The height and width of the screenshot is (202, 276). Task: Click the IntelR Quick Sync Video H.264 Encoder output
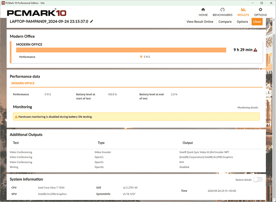click(204, 152)
